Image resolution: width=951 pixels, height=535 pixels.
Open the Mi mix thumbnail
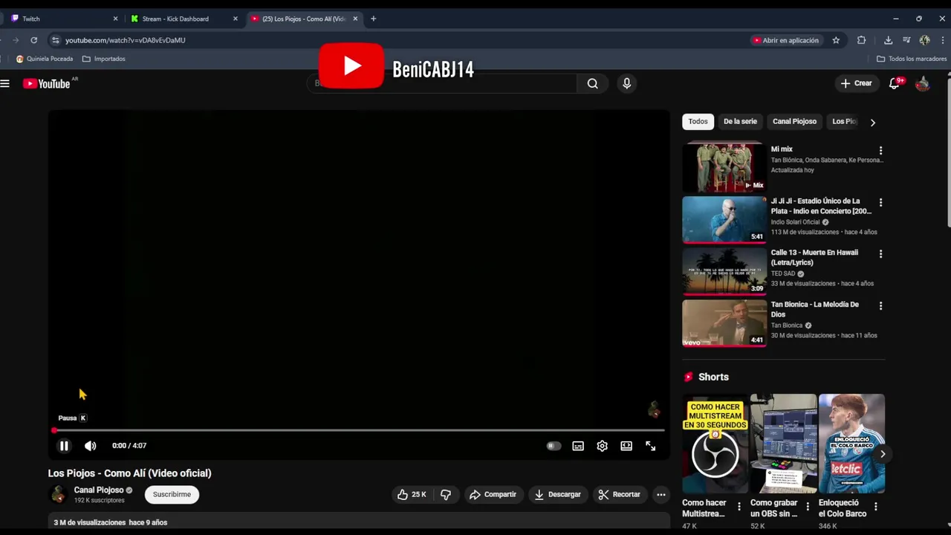click(724, 167)
